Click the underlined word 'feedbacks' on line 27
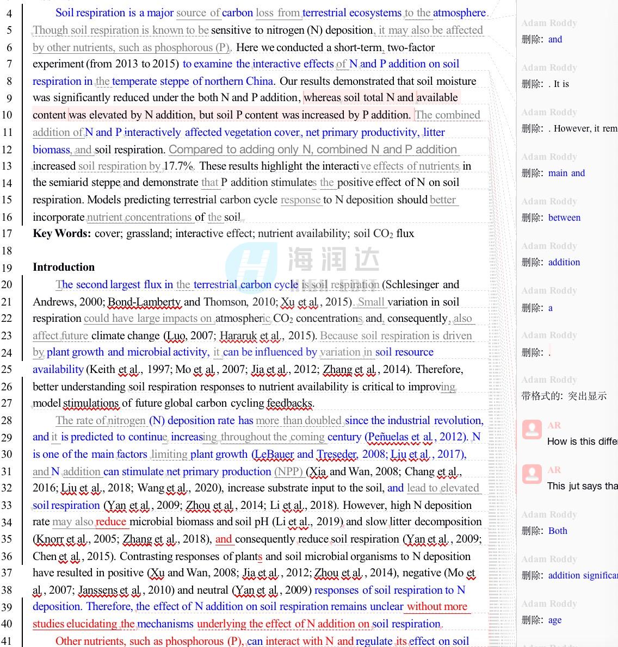This screenshot has height=647, width=618. click(x=289, y=403)
